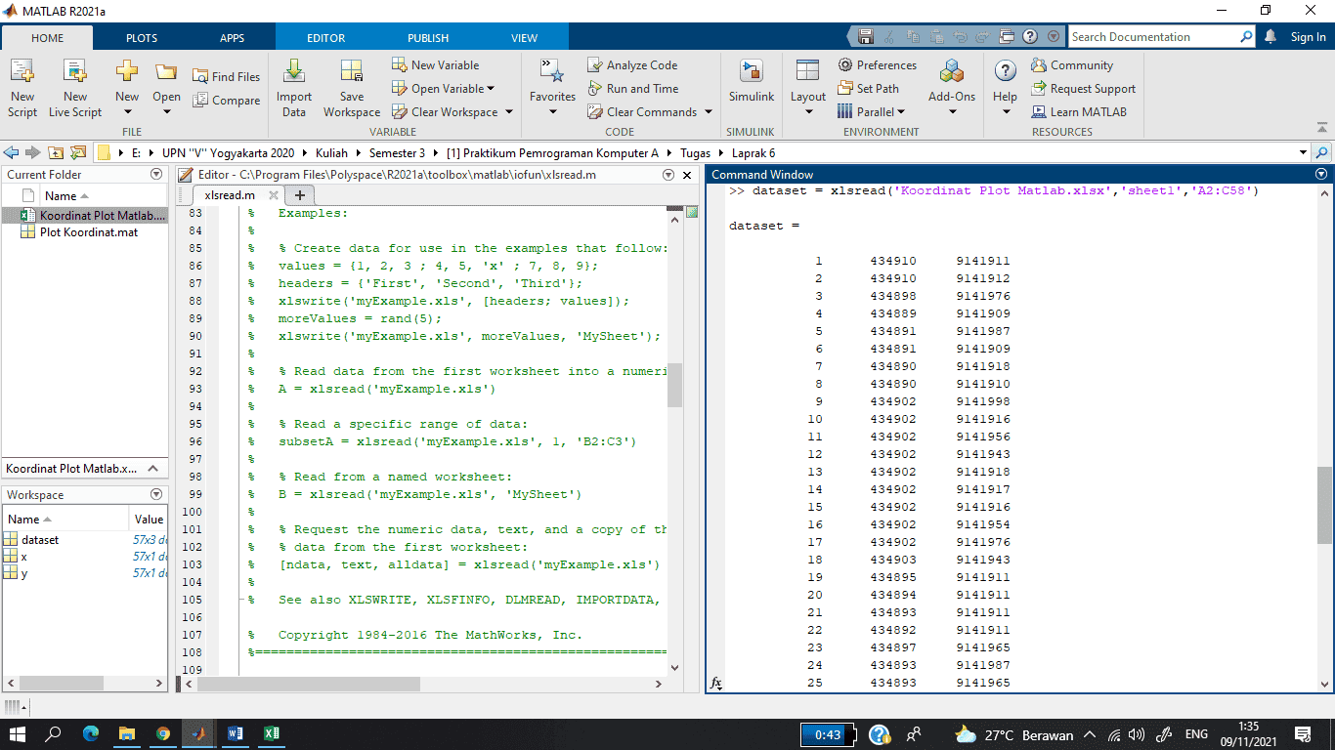Expand Clear Commands options
This screenshot has width=1335, height=750.
(709, 111)
